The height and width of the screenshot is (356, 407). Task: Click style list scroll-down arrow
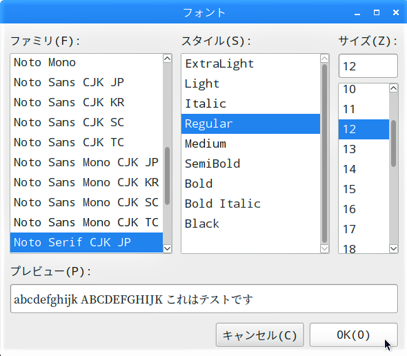tap(324, 248)
